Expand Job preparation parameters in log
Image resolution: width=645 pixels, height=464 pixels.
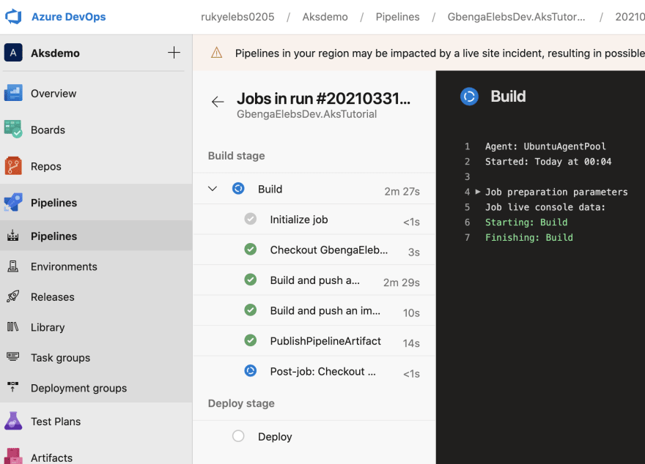478,191
